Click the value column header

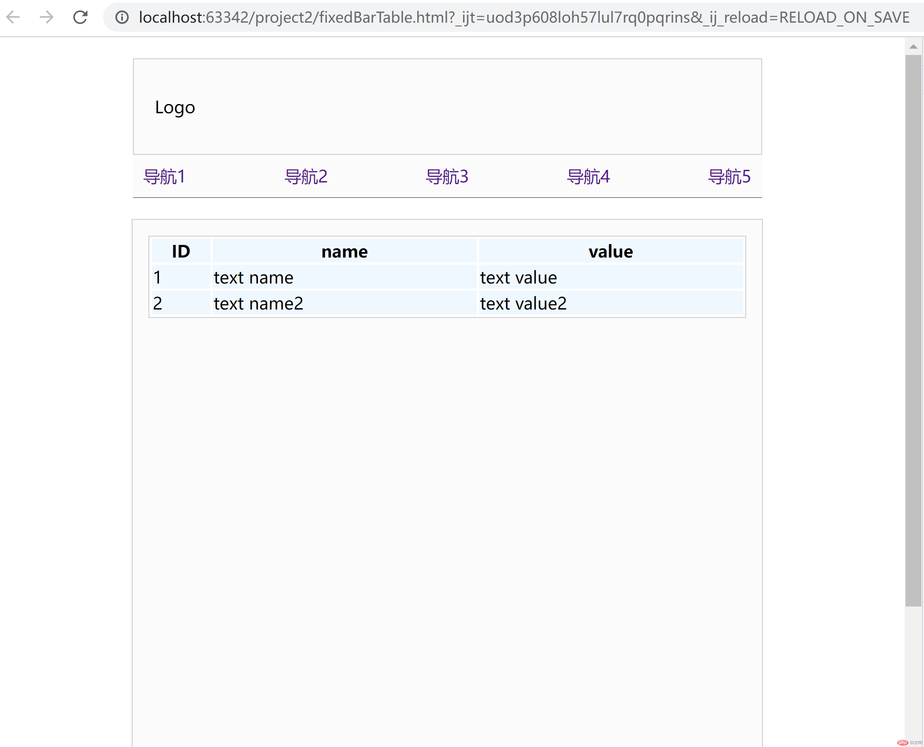coord(611,251)
